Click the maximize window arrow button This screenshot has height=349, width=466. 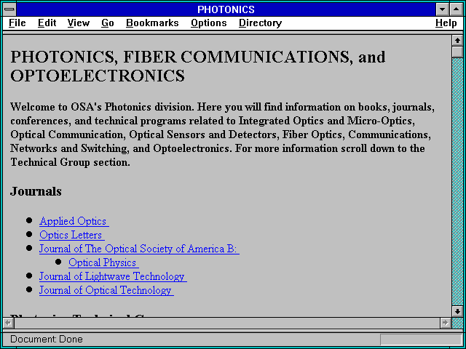457,9
